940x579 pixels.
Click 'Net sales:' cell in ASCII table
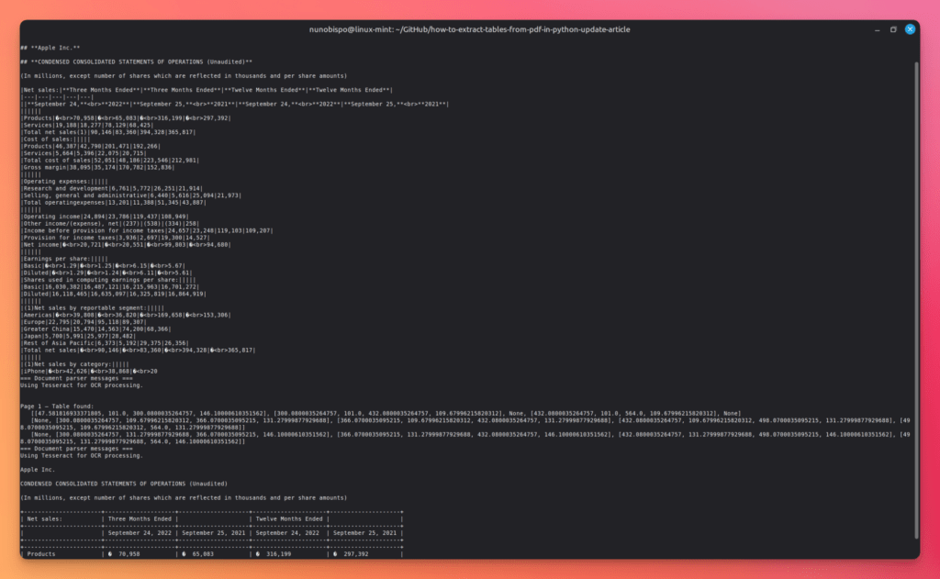coord(44,519)
